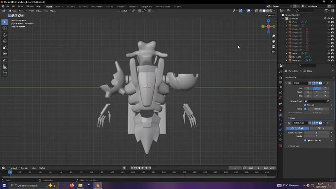
Task: Open the Material properties tab icon
Action: 281,139
